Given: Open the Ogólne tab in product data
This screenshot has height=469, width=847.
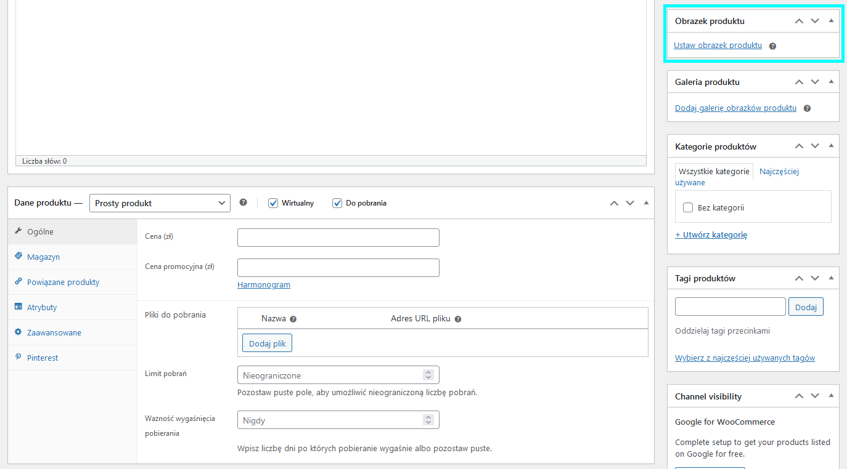Looking at the screenshot, I should [x=41, y=231].
